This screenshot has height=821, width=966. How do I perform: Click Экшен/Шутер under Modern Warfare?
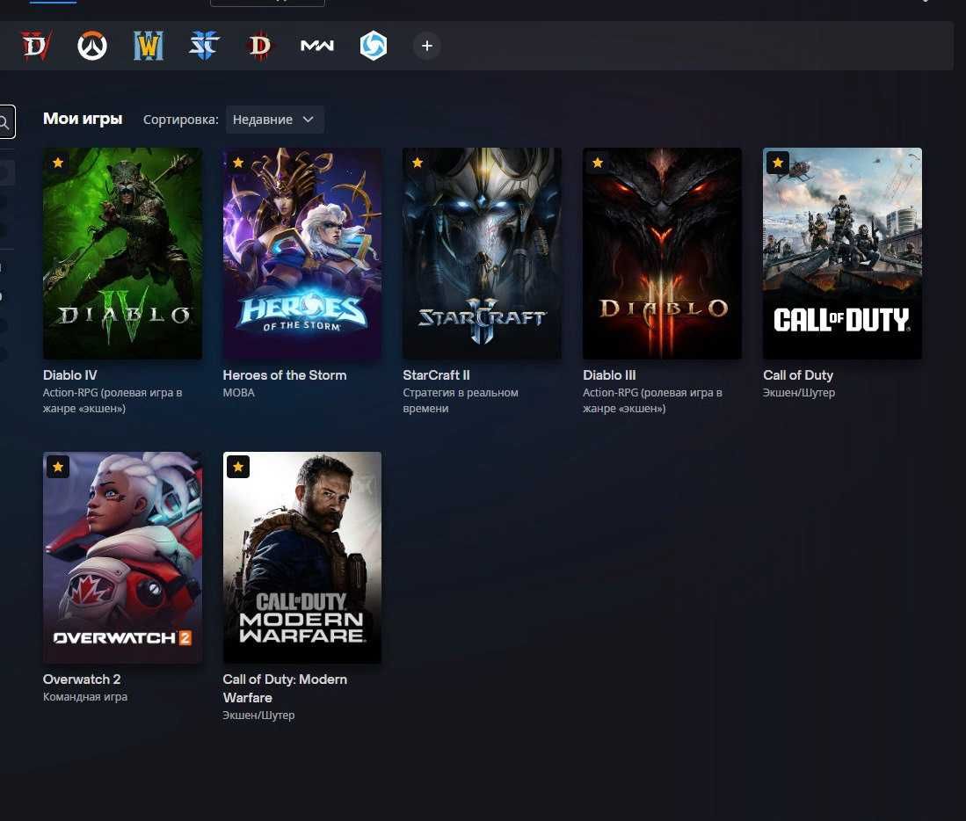[258, 715]
